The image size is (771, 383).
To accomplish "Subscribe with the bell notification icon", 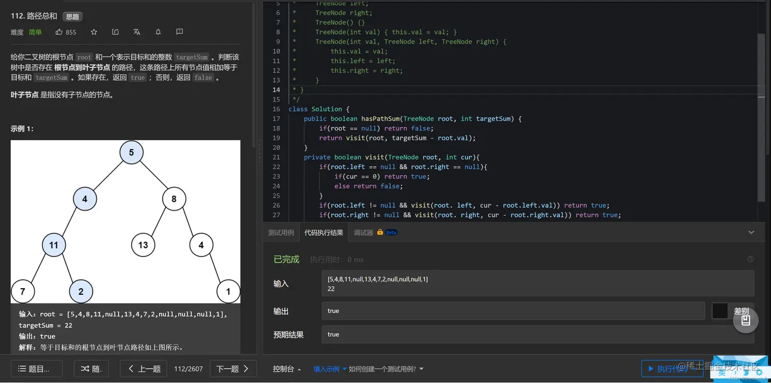I will 158,32.
